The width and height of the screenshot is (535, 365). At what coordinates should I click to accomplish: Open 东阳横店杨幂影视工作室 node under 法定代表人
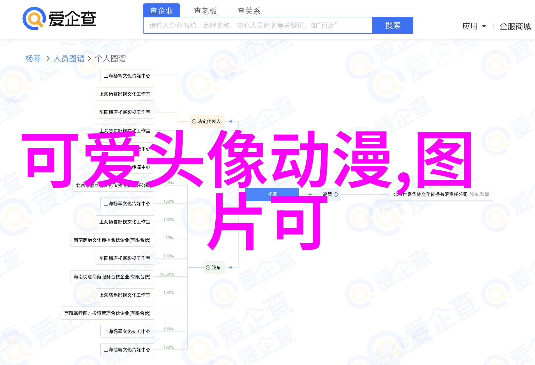click(x=125, y=112)
